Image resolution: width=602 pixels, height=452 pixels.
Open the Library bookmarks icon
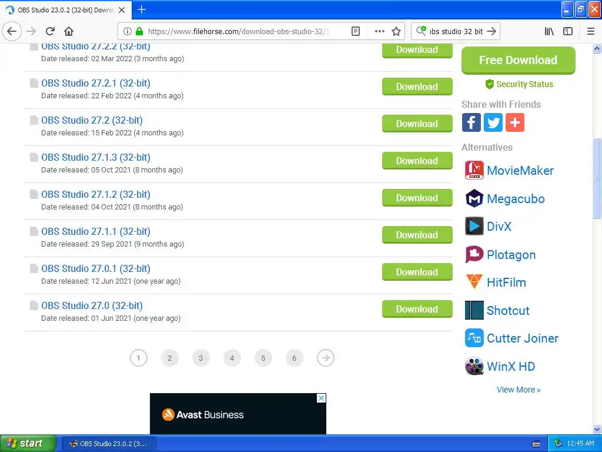[549, 31]
